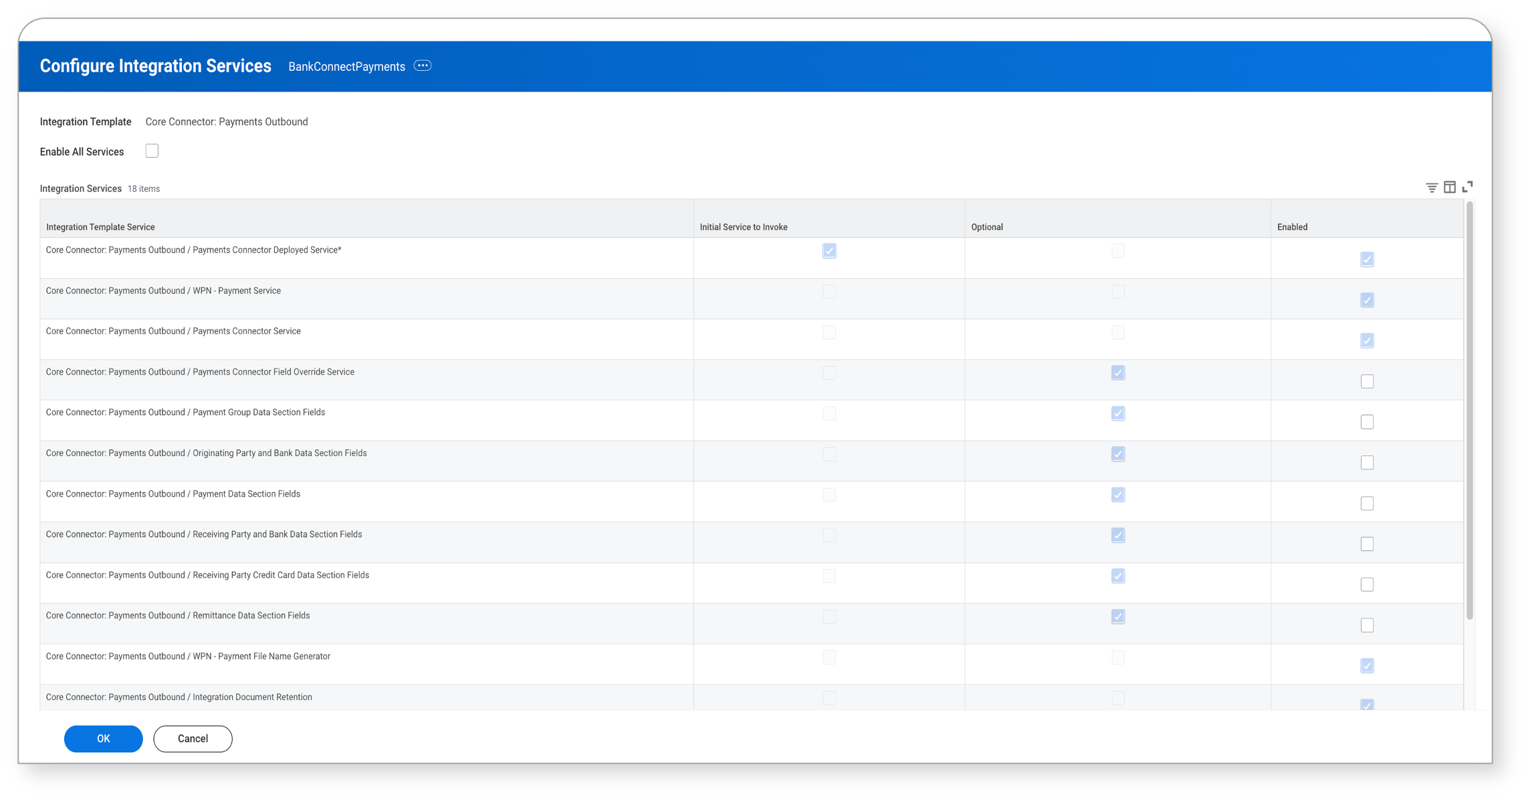Click the Configure Integration Services title

coord(156,66)
